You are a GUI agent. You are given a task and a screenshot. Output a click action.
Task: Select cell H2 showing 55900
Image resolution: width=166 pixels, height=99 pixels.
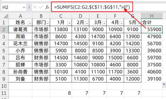point(152,29)
